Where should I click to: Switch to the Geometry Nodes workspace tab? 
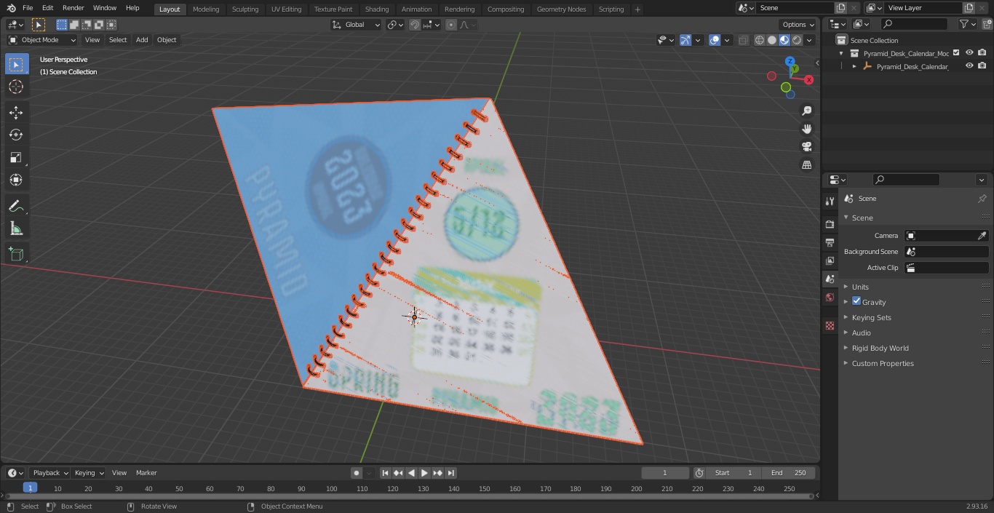tap(561, 9)
